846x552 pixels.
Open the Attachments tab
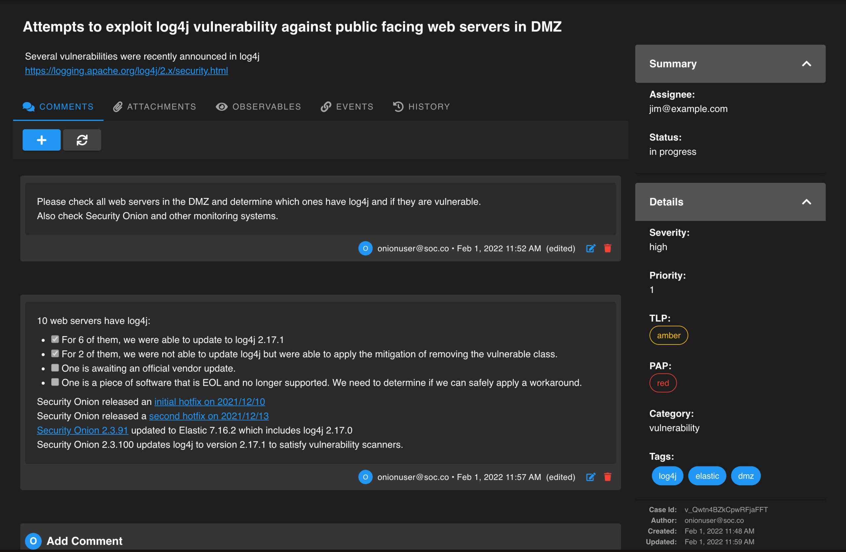pyautogui.click(x=155, y=107)
